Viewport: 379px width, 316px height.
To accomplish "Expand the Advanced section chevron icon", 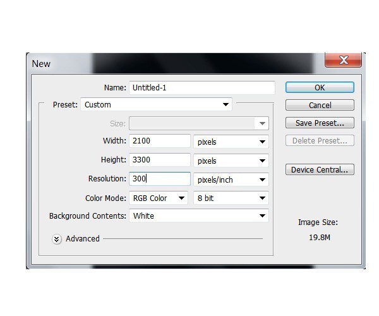I will 57,239.
